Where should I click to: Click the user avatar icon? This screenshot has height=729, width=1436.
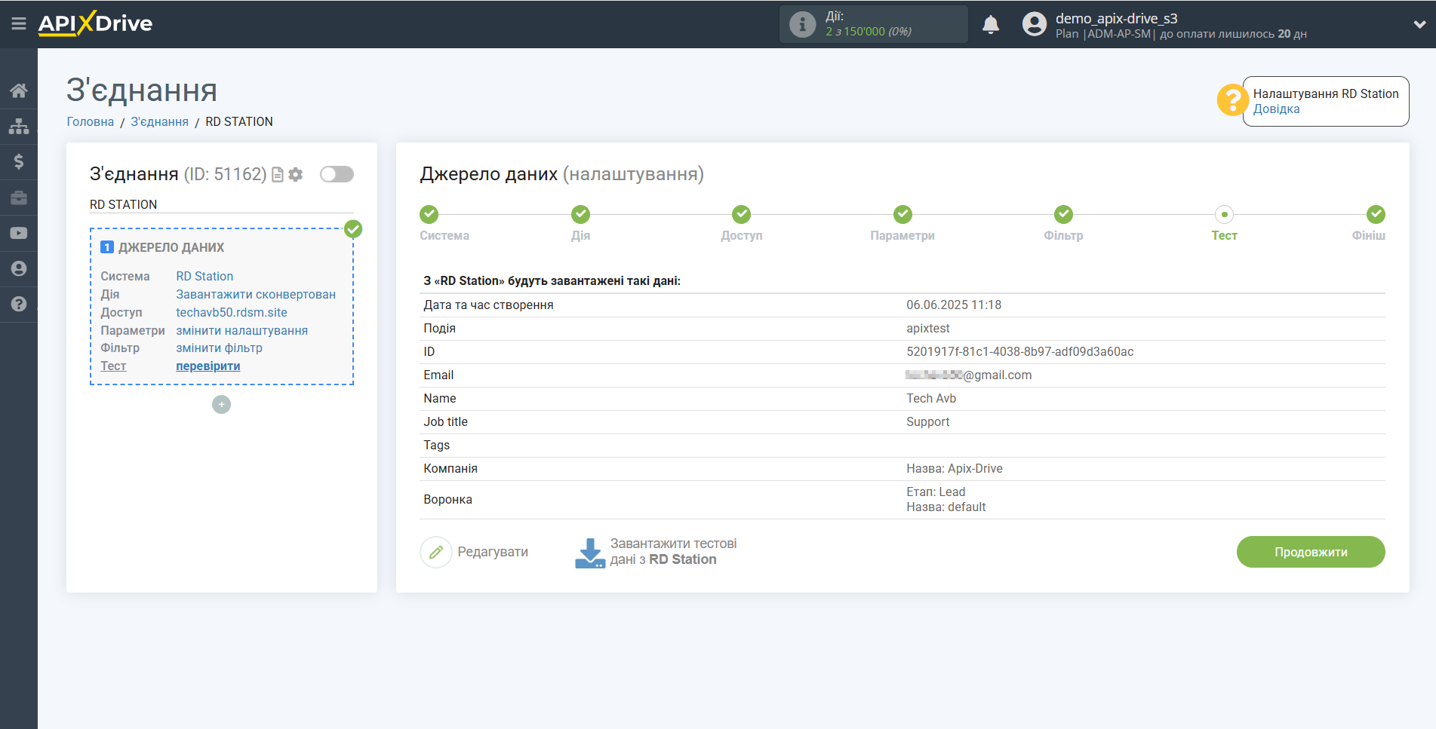click(x=1035, y=24)
